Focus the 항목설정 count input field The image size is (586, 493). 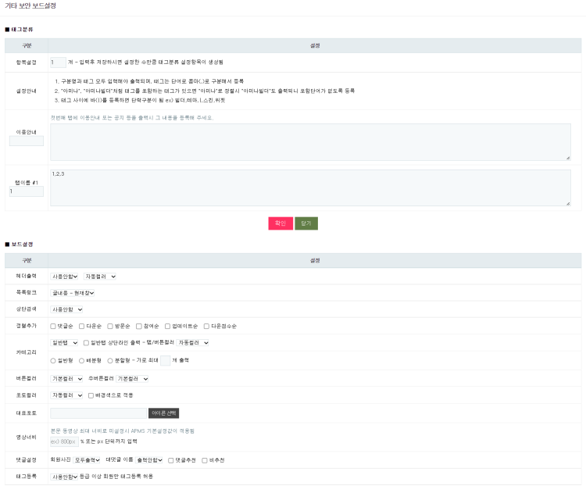(58, 63)
